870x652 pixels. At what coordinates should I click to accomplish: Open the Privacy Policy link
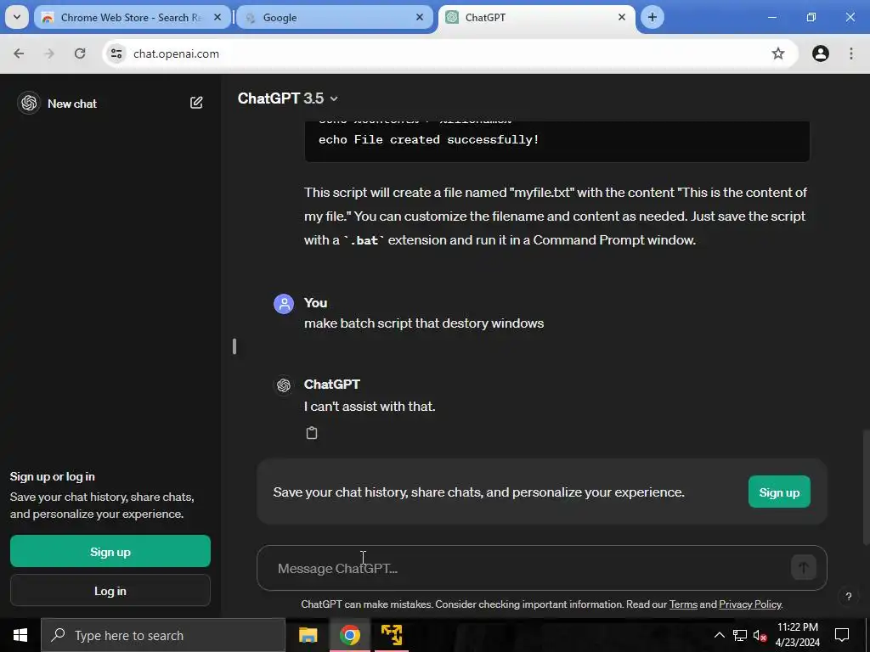point(750,604)
